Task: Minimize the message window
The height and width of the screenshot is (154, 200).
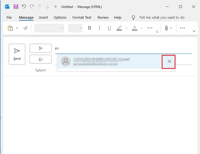Action: point(167,7)
